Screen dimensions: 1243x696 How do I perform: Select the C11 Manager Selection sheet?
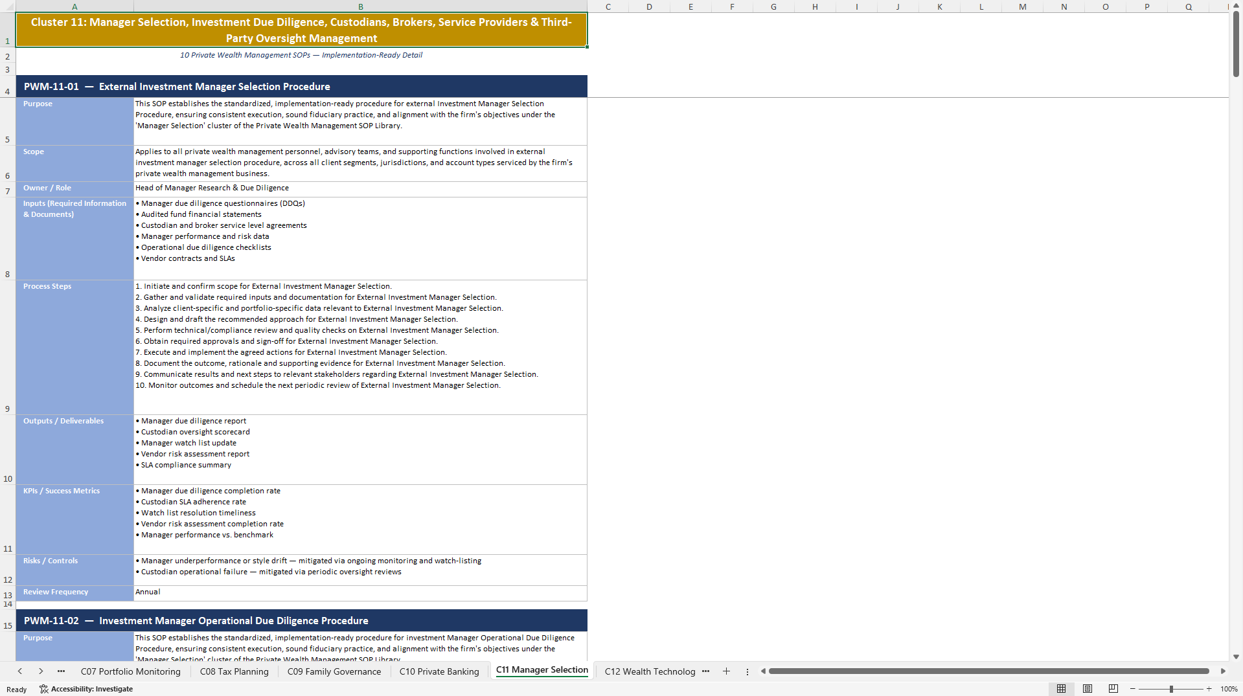coord(542,670)
